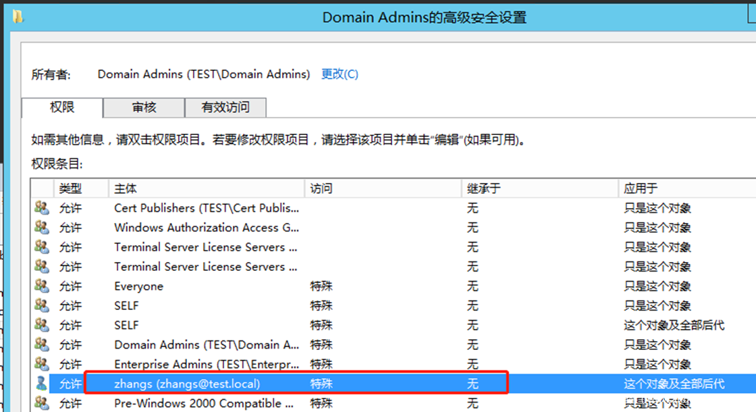
Task: Switch to the 审核 tab
Action: tap(144, 107)
